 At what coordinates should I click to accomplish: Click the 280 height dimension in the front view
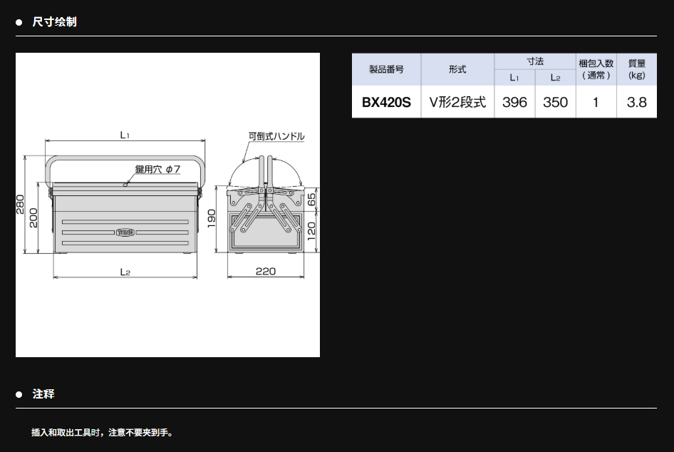tap(21, 204)
